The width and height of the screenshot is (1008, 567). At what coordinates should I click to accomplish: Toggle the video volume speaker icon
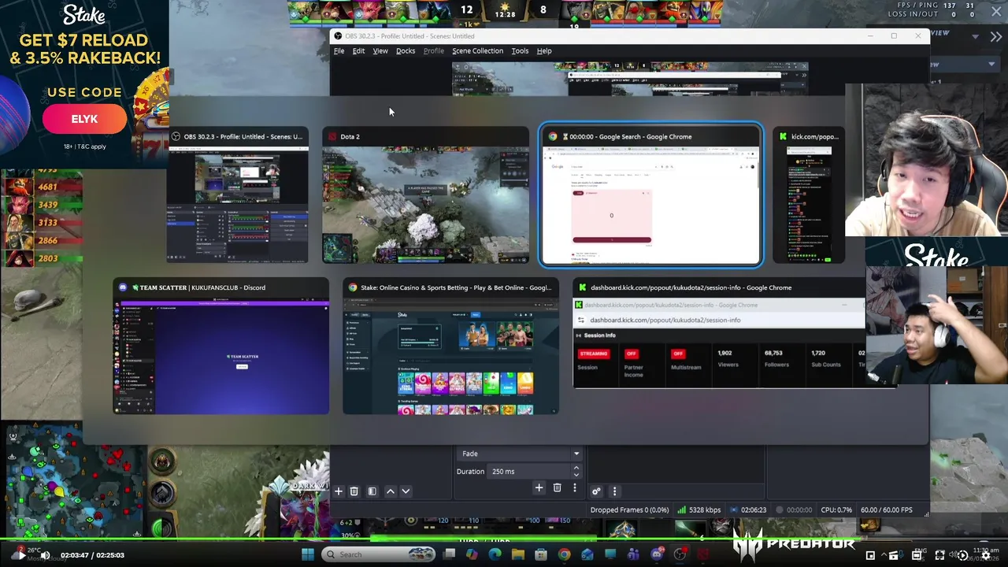(x=45, y=554)
